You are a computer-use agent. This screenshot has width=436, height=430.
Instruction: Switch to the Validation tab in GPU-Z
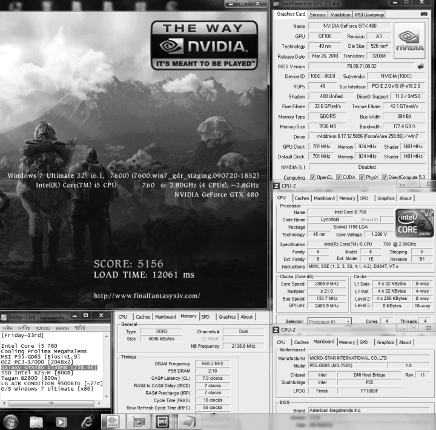340,15
